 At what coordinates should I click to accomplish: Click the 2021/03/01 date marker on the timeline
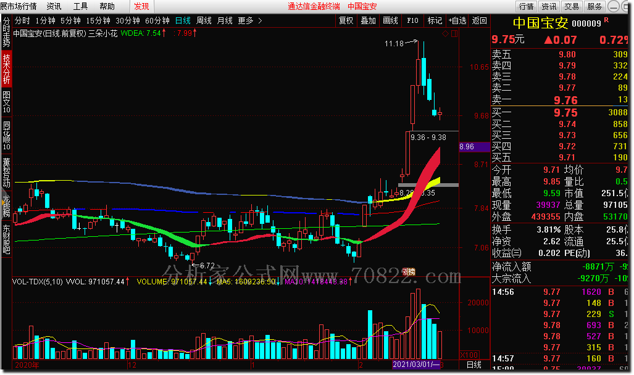(415, 365)
